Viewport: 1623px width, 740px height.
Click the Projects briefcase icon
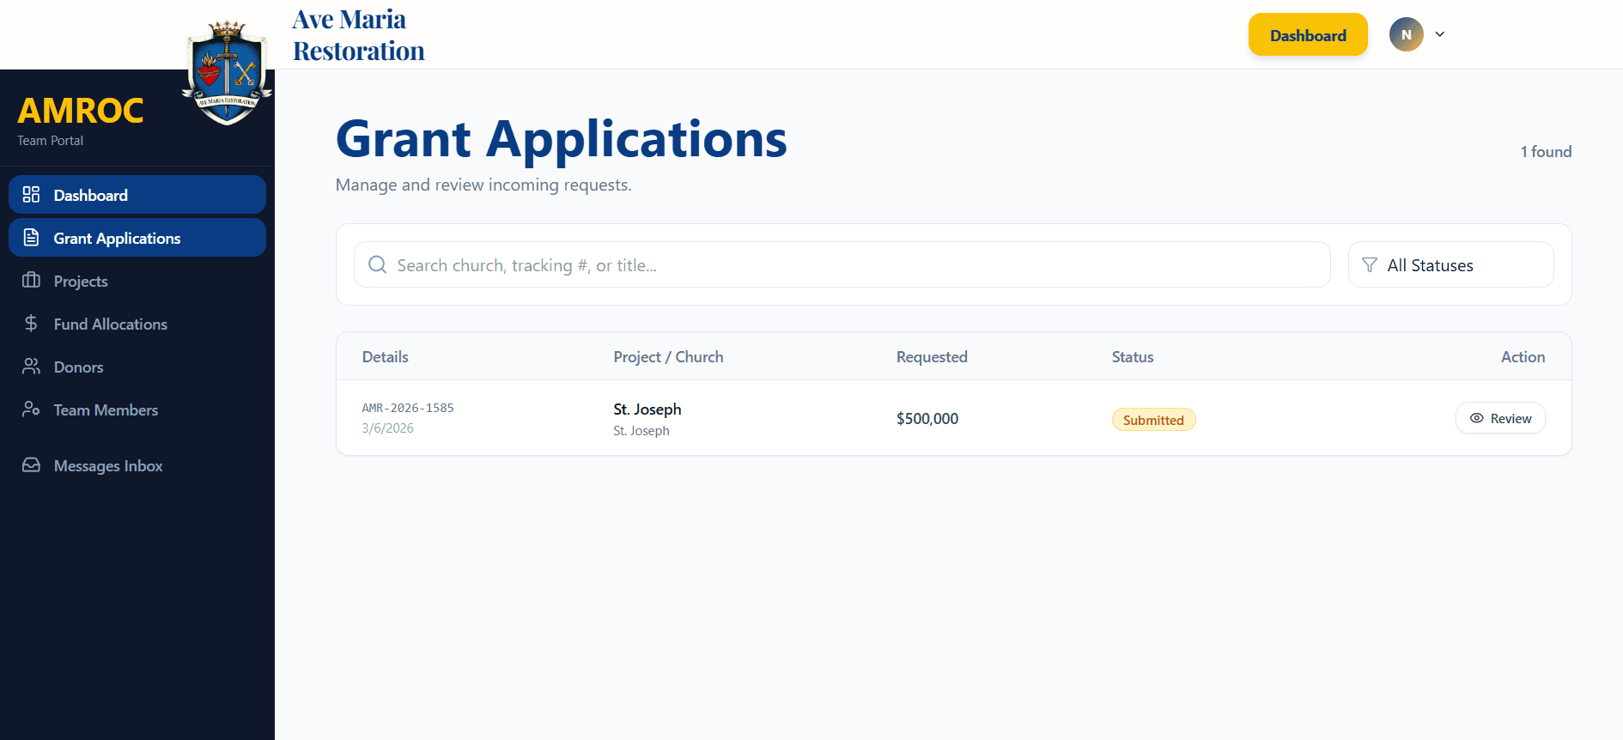[x=31, y=280]
